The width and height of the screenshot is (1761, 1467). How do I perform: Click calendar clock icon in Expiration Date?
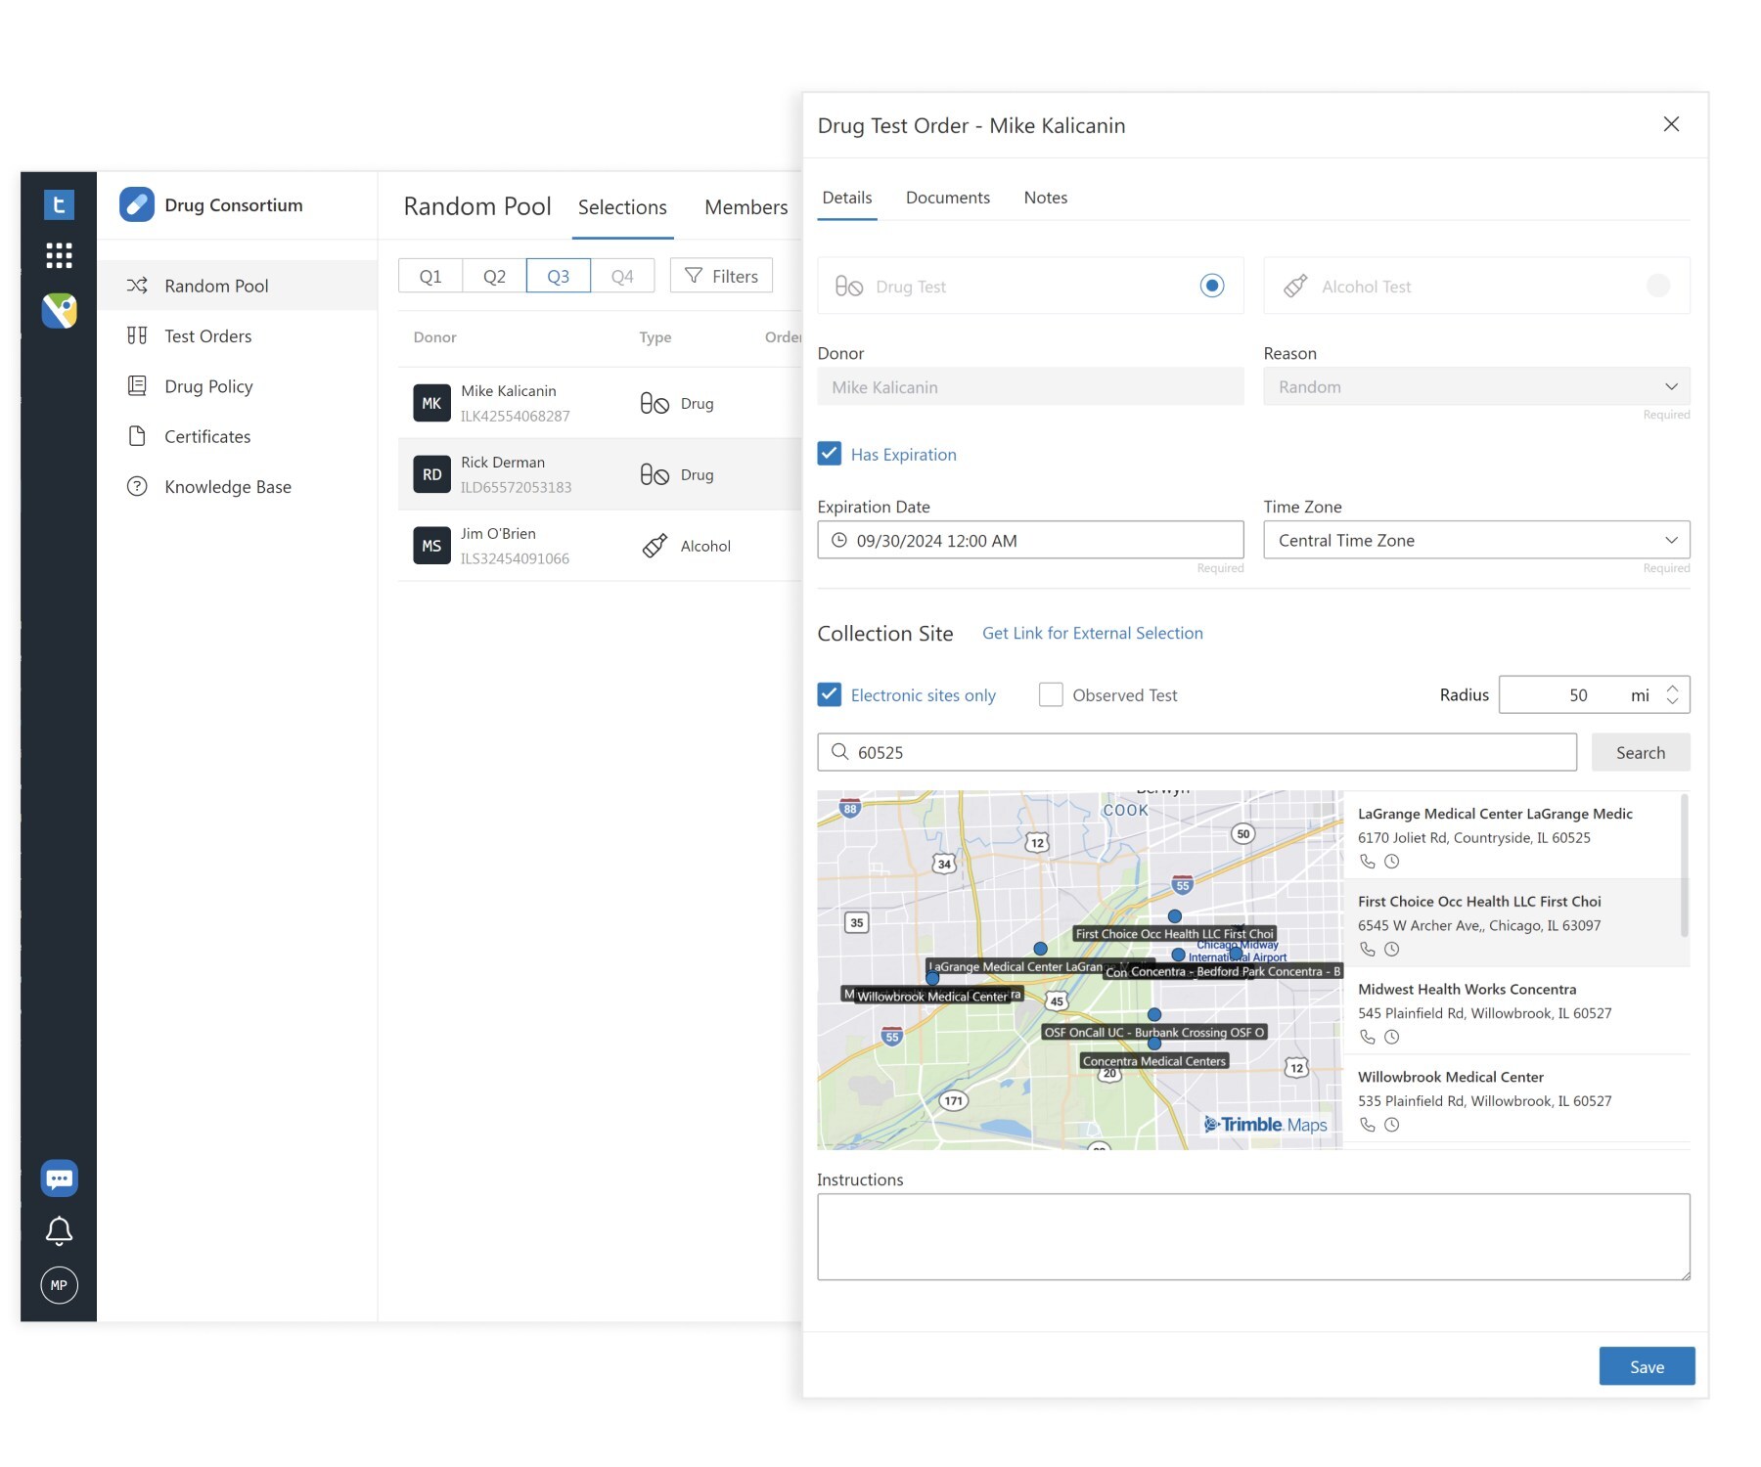839,540
